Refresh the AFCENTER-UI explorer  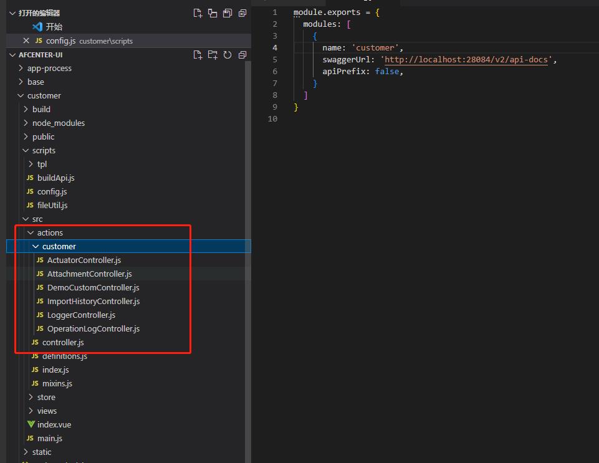pos(228,55)
